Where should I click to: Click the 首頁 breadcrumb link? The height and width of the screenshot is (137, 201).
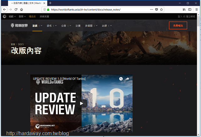click(x=13, y=44)
